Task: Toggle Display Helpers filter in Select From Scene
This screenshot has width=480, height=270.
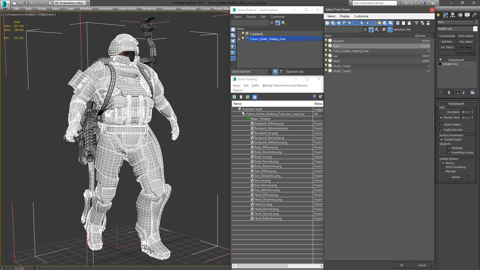Action: (350, 23)
